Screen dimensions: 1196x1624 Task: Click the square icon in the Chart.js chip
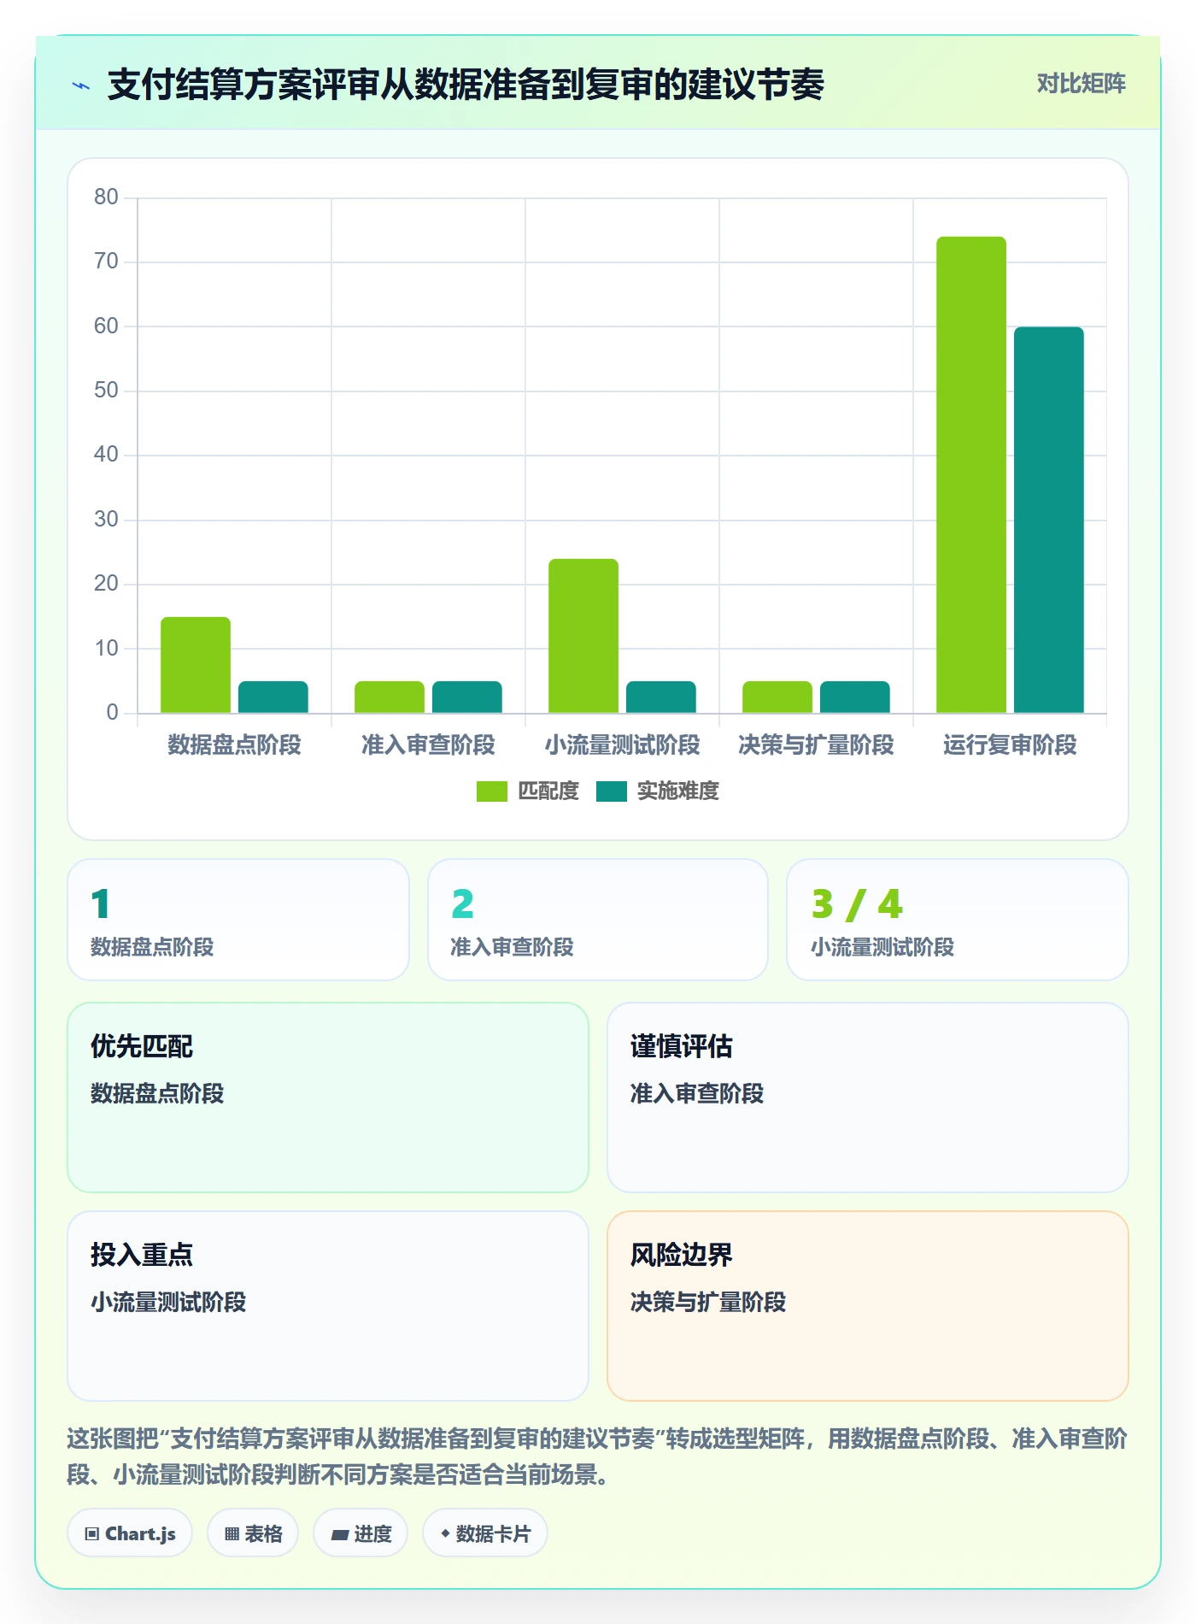point(92,1534)
